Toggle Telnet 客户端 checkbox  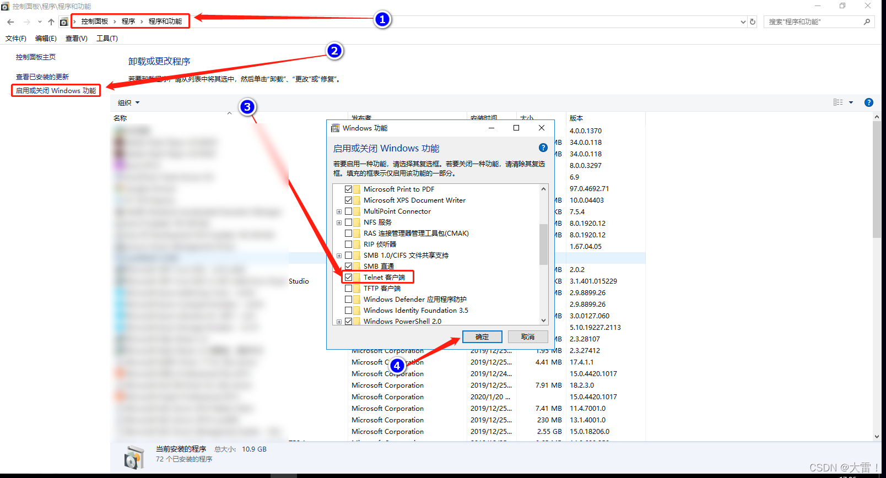[348, 278]
